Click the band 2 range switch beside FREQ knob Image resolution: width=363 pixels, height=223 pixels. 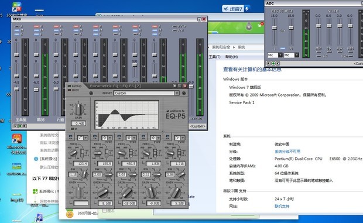pos(106,153)
